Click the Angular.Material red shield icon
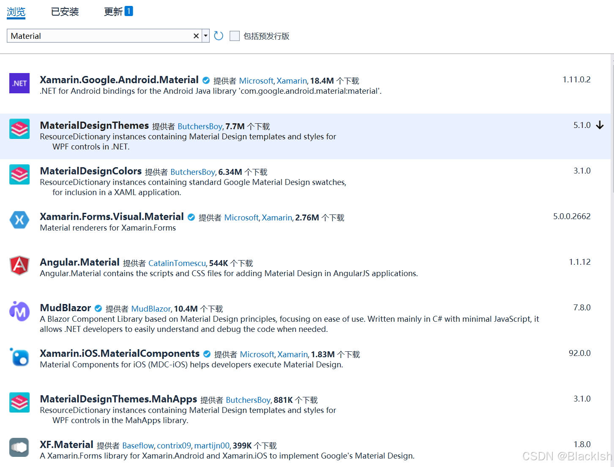This screenshot has width=614, height=467. click(x=19, y=266)
